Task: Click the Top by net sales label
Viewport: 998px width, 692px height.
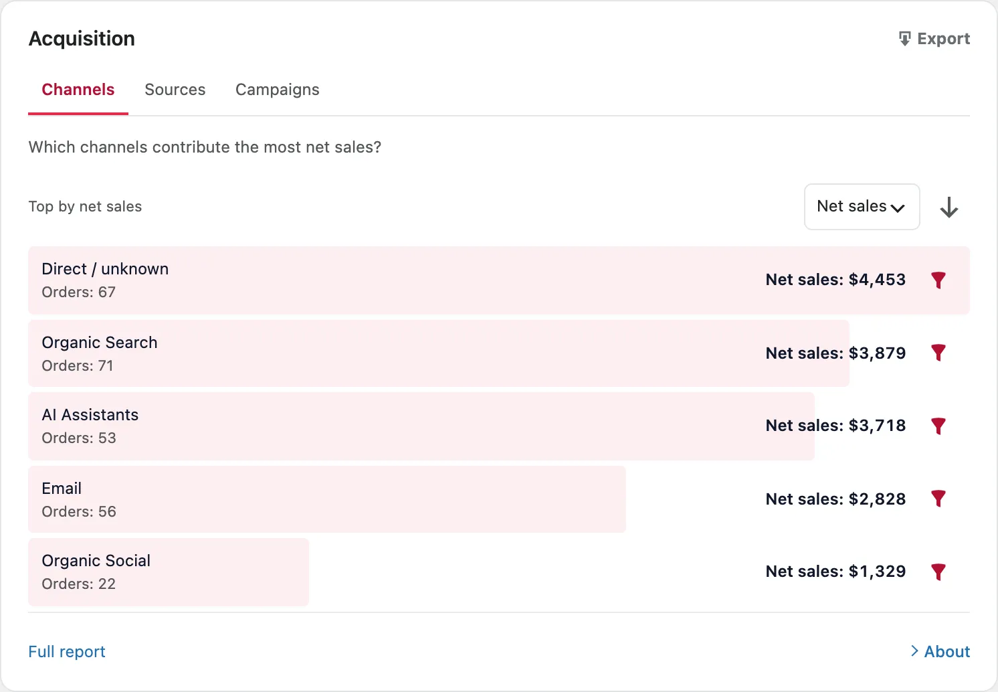Action: pyautogui.click(x=85, y=206)
